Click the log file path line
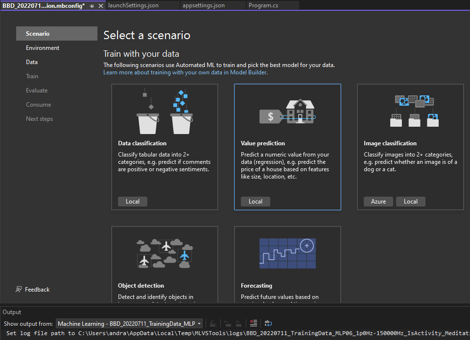The image size is (470, 340). [238, 333]
